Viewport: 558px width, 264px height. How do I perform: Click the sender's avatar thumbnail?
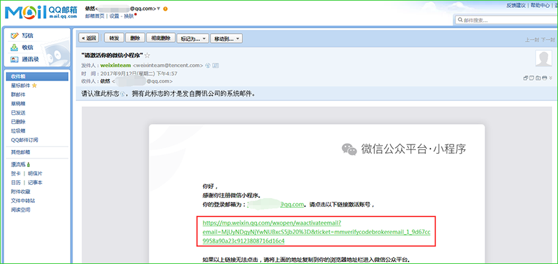coord(543,60)
